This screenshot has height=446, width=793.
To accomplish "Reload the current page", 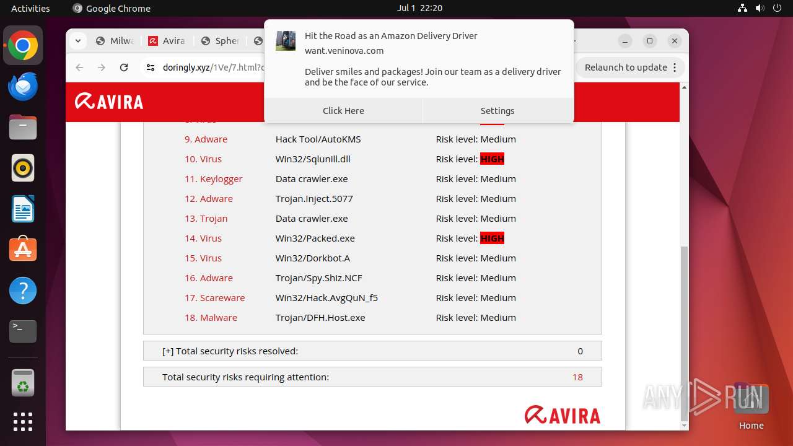I will coord(124,68).
